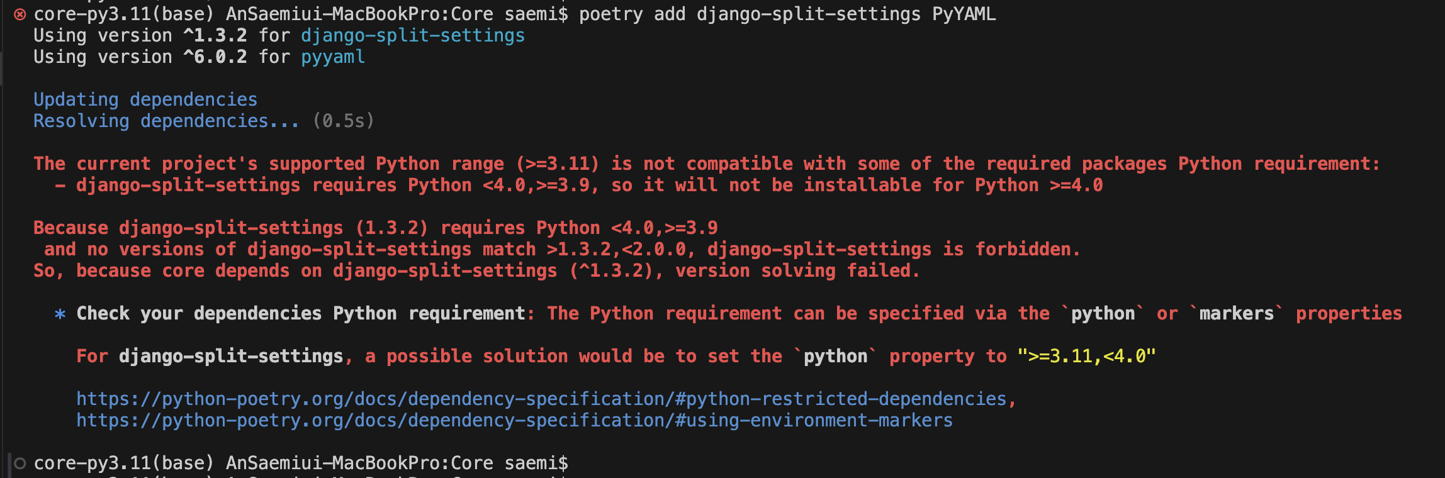1445x478 pixels.
Task: Click the blue asterisk before 'Check your dependencies'
Action: pos(60,314)
